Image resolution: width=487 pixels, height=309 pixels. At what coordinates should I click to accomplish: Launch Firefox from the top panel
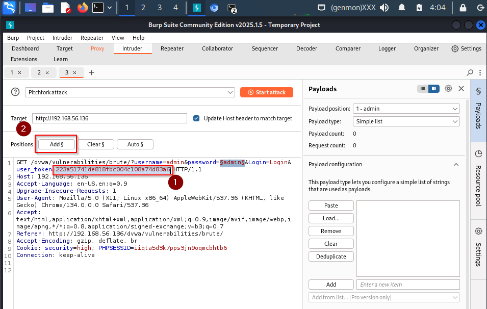(82, 8)
